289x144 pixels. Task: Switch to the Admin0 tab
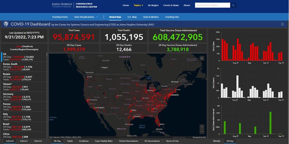[10, 141]
